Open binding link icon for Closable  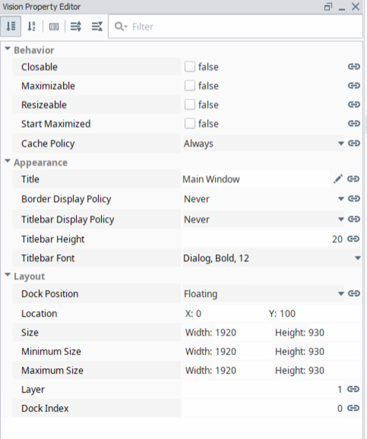click(x=354, y=67)
